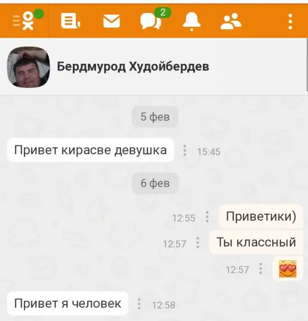The width and height of the screenshot is (308, 321).
Task: Open options for "Ты классный" message
Action: (x=198, y=242)
